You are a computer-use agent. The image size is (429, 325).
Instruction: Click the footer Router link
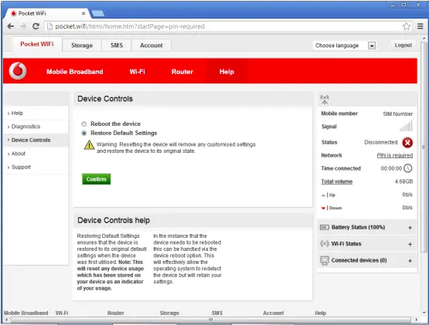pos(115,313)
